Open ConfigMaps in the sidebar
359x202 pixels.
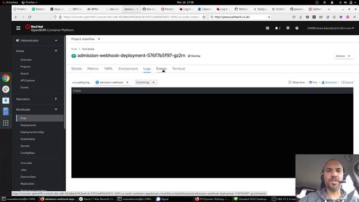point(27,153)
